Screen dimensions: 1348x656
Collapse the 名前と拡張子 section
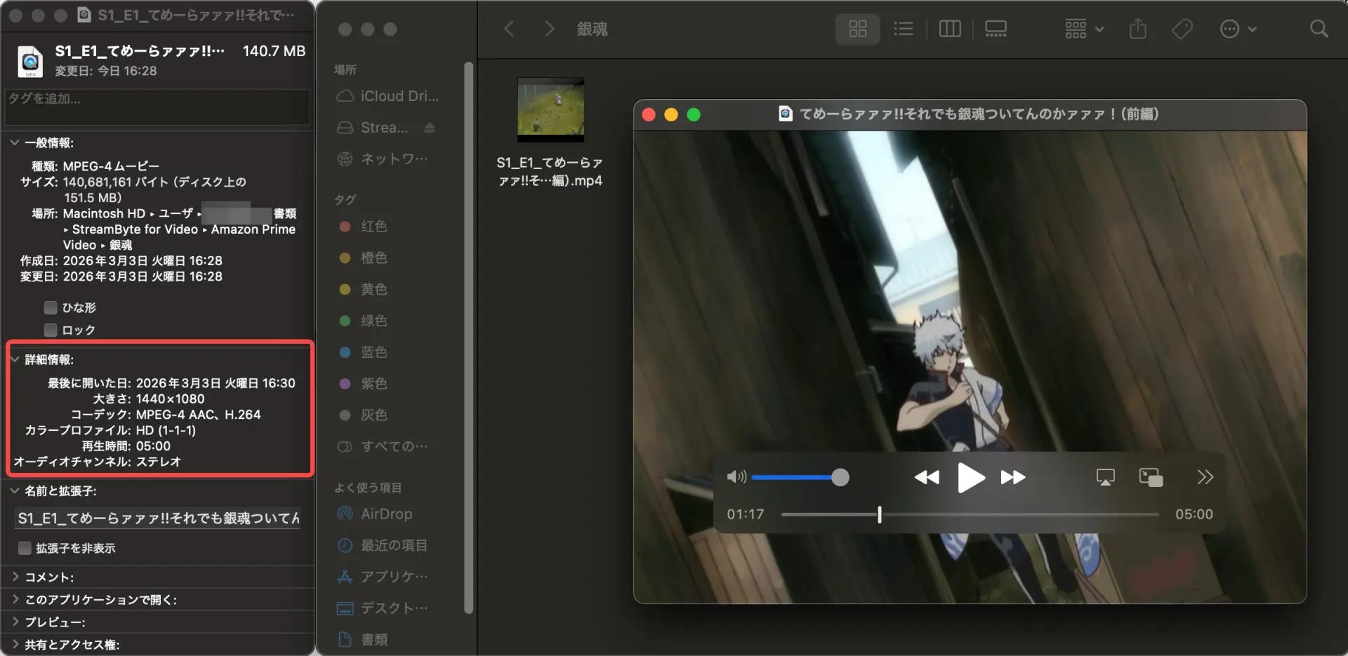pos(15,490)
